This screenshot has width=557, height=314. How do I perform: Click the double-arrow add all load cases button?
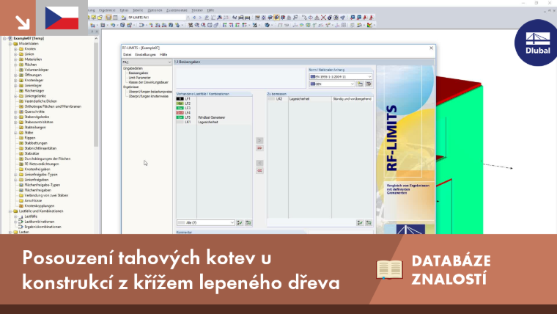pos(259,148)
